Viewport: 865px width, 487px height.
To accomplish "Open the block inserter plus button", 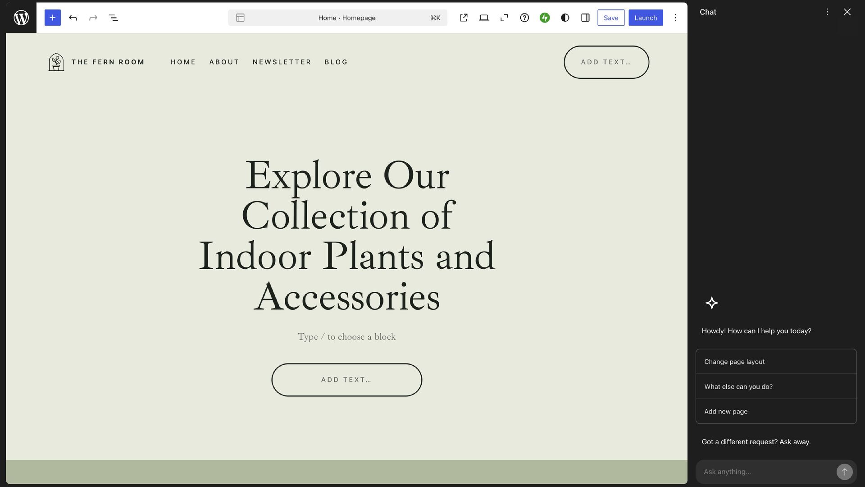I will coord(53,18).
